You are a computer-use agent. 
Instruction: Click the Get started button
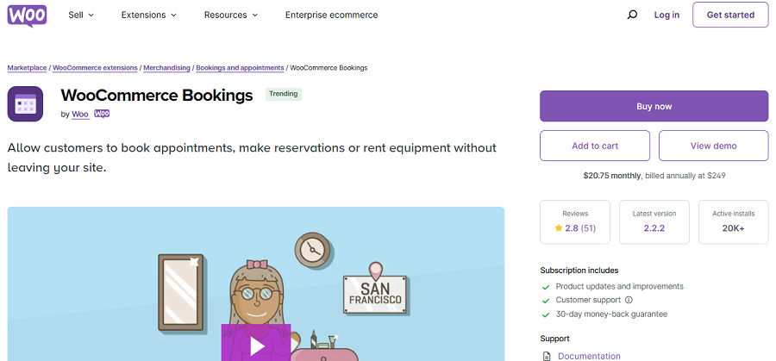click(730, 15)
